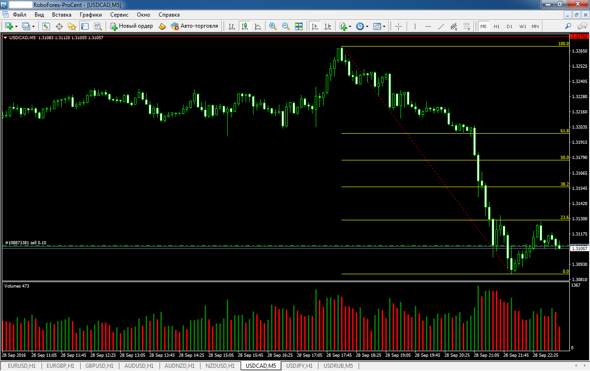590x371 pixels.
Task: Tile chart windows icon
Action: coord(299,26)
